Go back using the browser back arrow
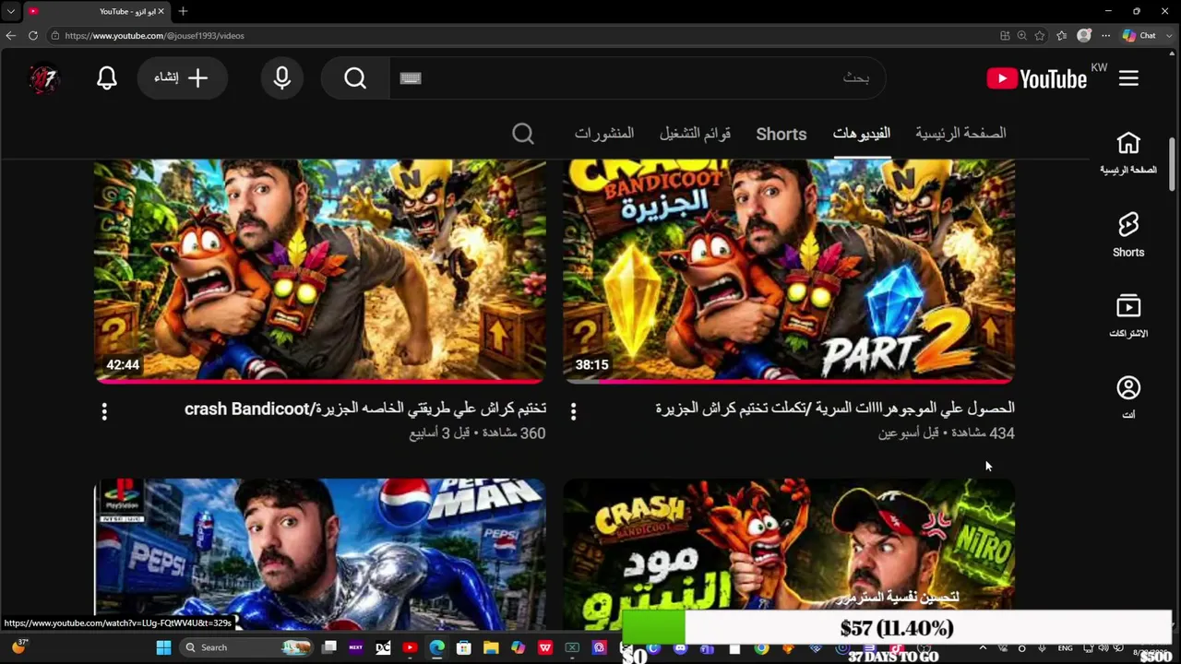This screenshot has width=1181, height=664. point(11,35)
